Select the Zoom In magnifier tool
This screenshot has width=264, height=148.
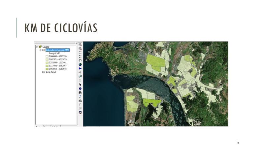point(80,44)
